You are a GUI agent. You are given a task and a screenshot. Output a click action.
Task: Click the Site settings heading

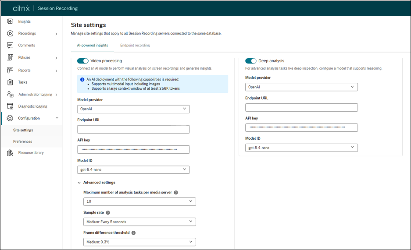coord(88,25)
